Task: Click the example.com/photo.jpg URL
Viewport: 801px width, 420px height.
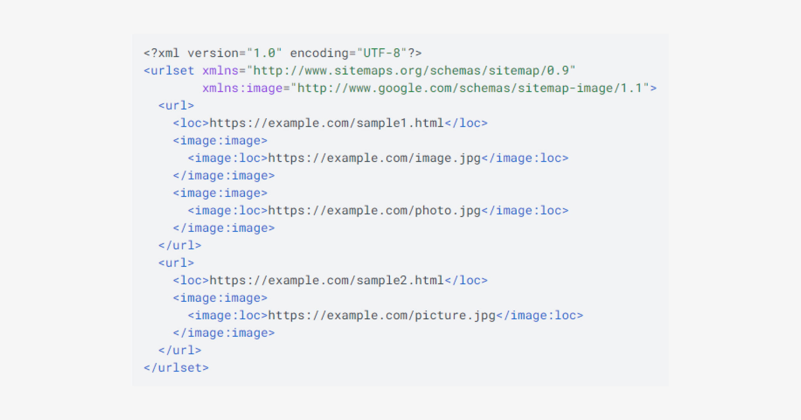Action: tap(374, 210)
